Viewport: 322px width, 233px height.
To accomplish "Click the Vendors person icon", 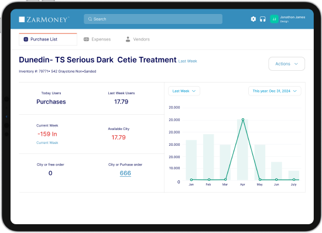I will [128, 39].
